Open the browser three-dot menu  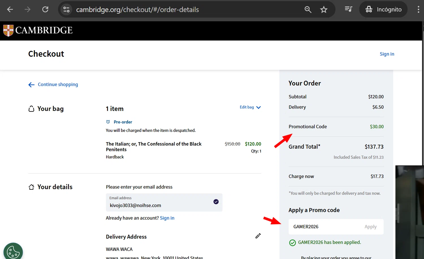(418, 9)
